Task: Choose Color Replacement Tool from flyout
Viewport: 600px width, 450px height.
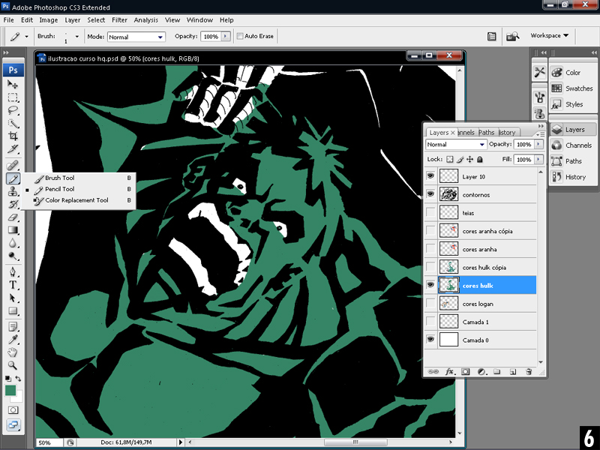Action: [76, 200]
